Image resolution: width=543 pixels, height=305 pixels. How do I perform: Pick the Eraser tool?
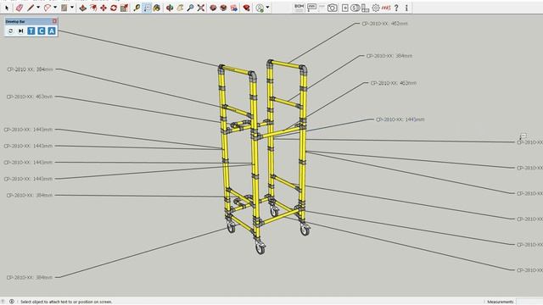[19, 8]
